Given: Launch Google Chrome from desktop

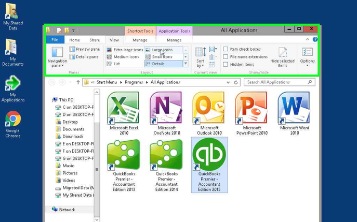Looking at the screenshot, I should click(13, 124).
